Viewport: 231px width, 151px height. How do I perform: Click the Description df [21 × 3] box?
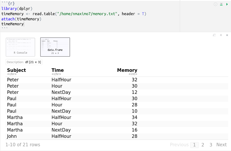(x=24, y=62)
